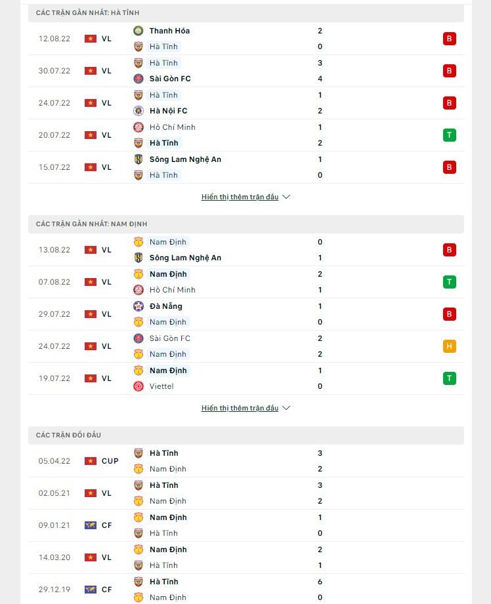Click the CF flag icon for 09.01.21 match

91,525
